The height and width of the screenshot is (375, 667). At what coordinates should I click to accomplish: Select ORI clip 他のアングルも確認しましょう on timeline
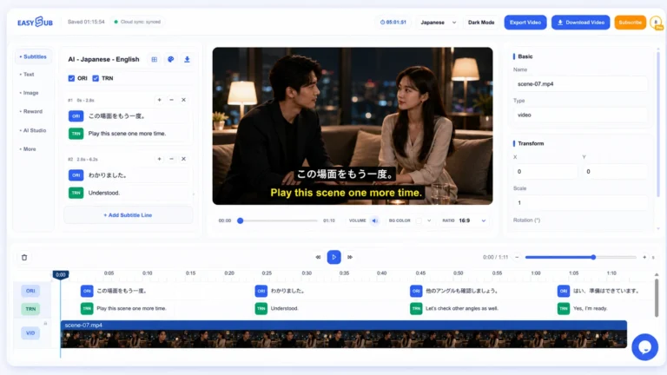point(454,292)
